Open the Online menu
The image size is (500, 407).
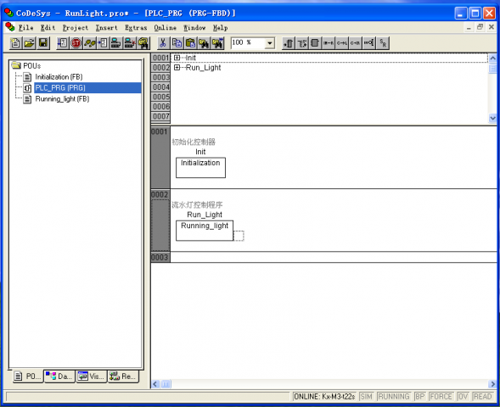coord(165,28)
